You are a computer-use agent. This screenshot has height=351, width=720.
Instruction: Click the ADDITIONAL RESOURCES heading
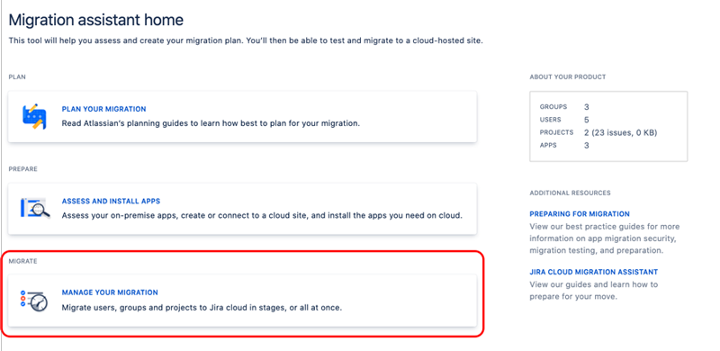(x=570, y=193)
